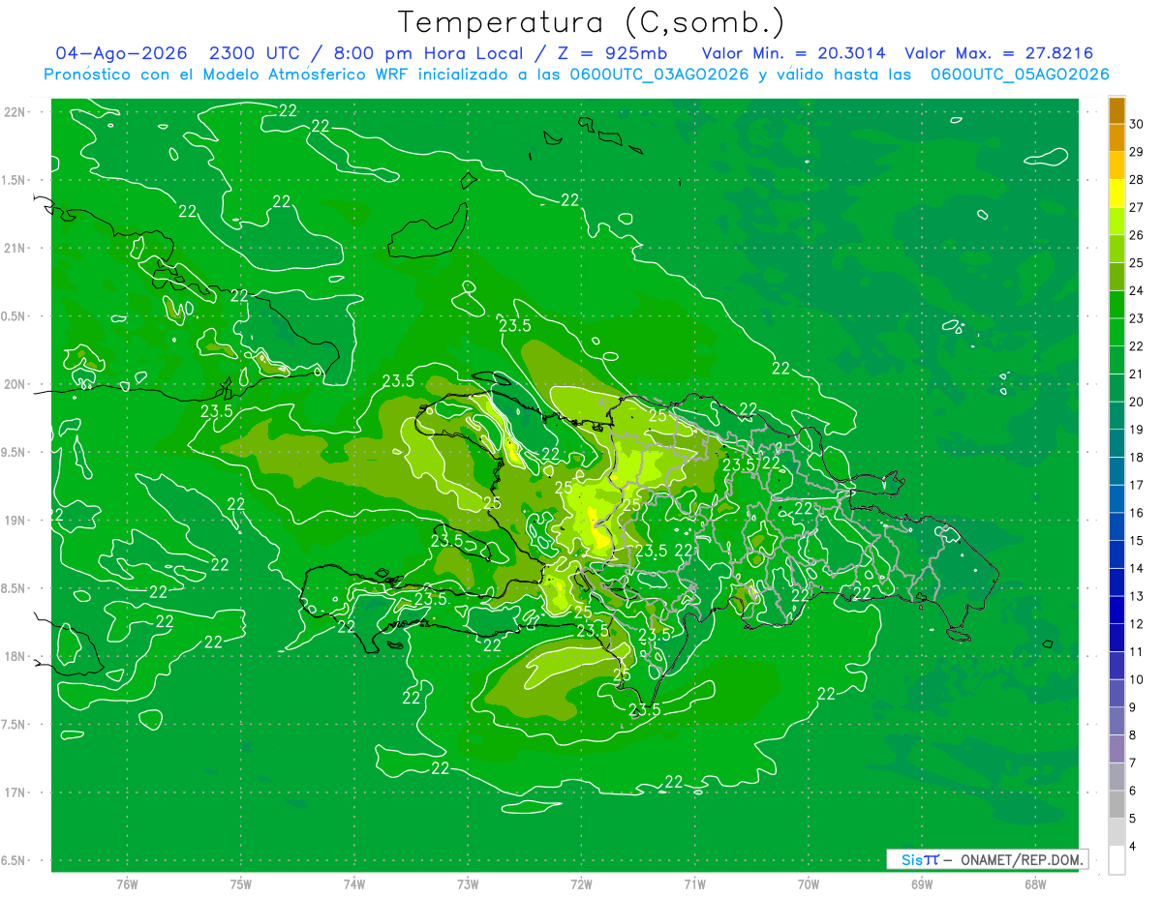
Task: Click the '20N' latitude axis label
Action: tap(15, 385)
